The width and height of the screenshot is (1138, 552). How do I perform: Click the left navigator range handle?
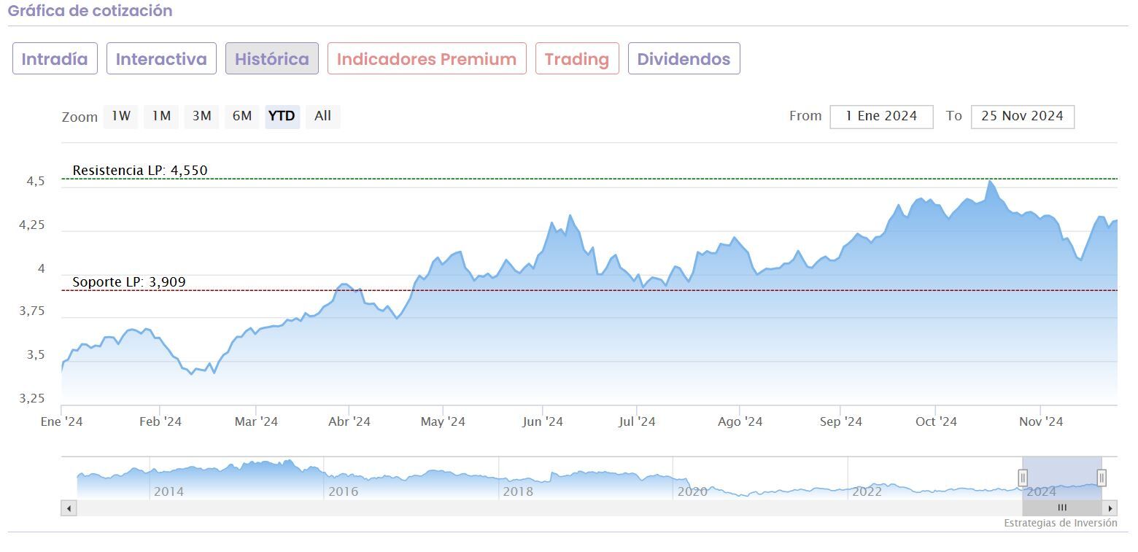click(1023, 478)
